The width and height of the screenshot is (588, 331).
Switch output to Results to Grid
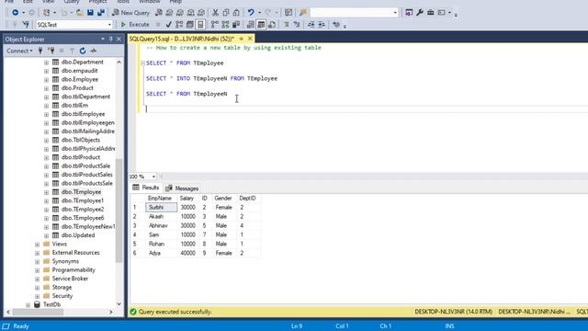click(261, 25)
